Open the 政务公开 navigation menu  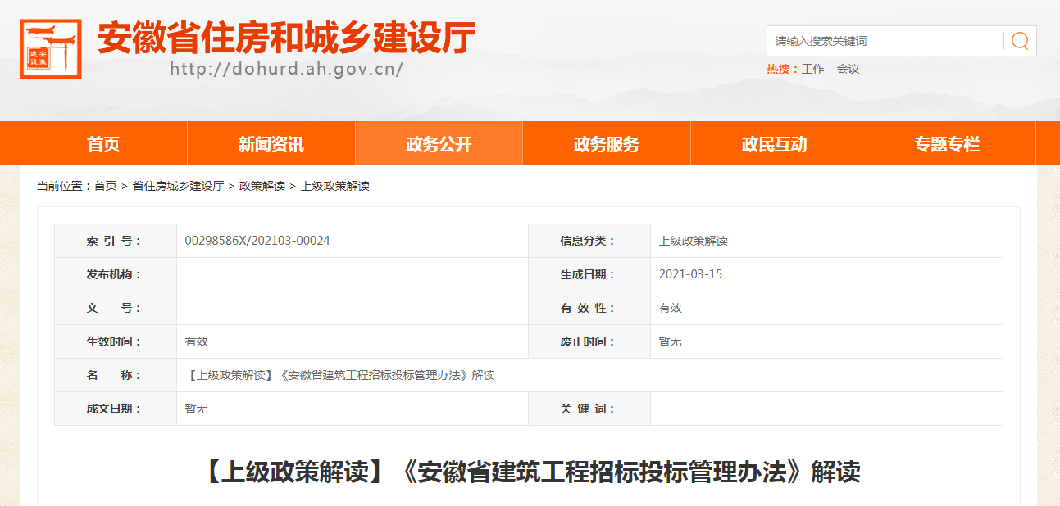pyautogui.click(x=439, y=144)
